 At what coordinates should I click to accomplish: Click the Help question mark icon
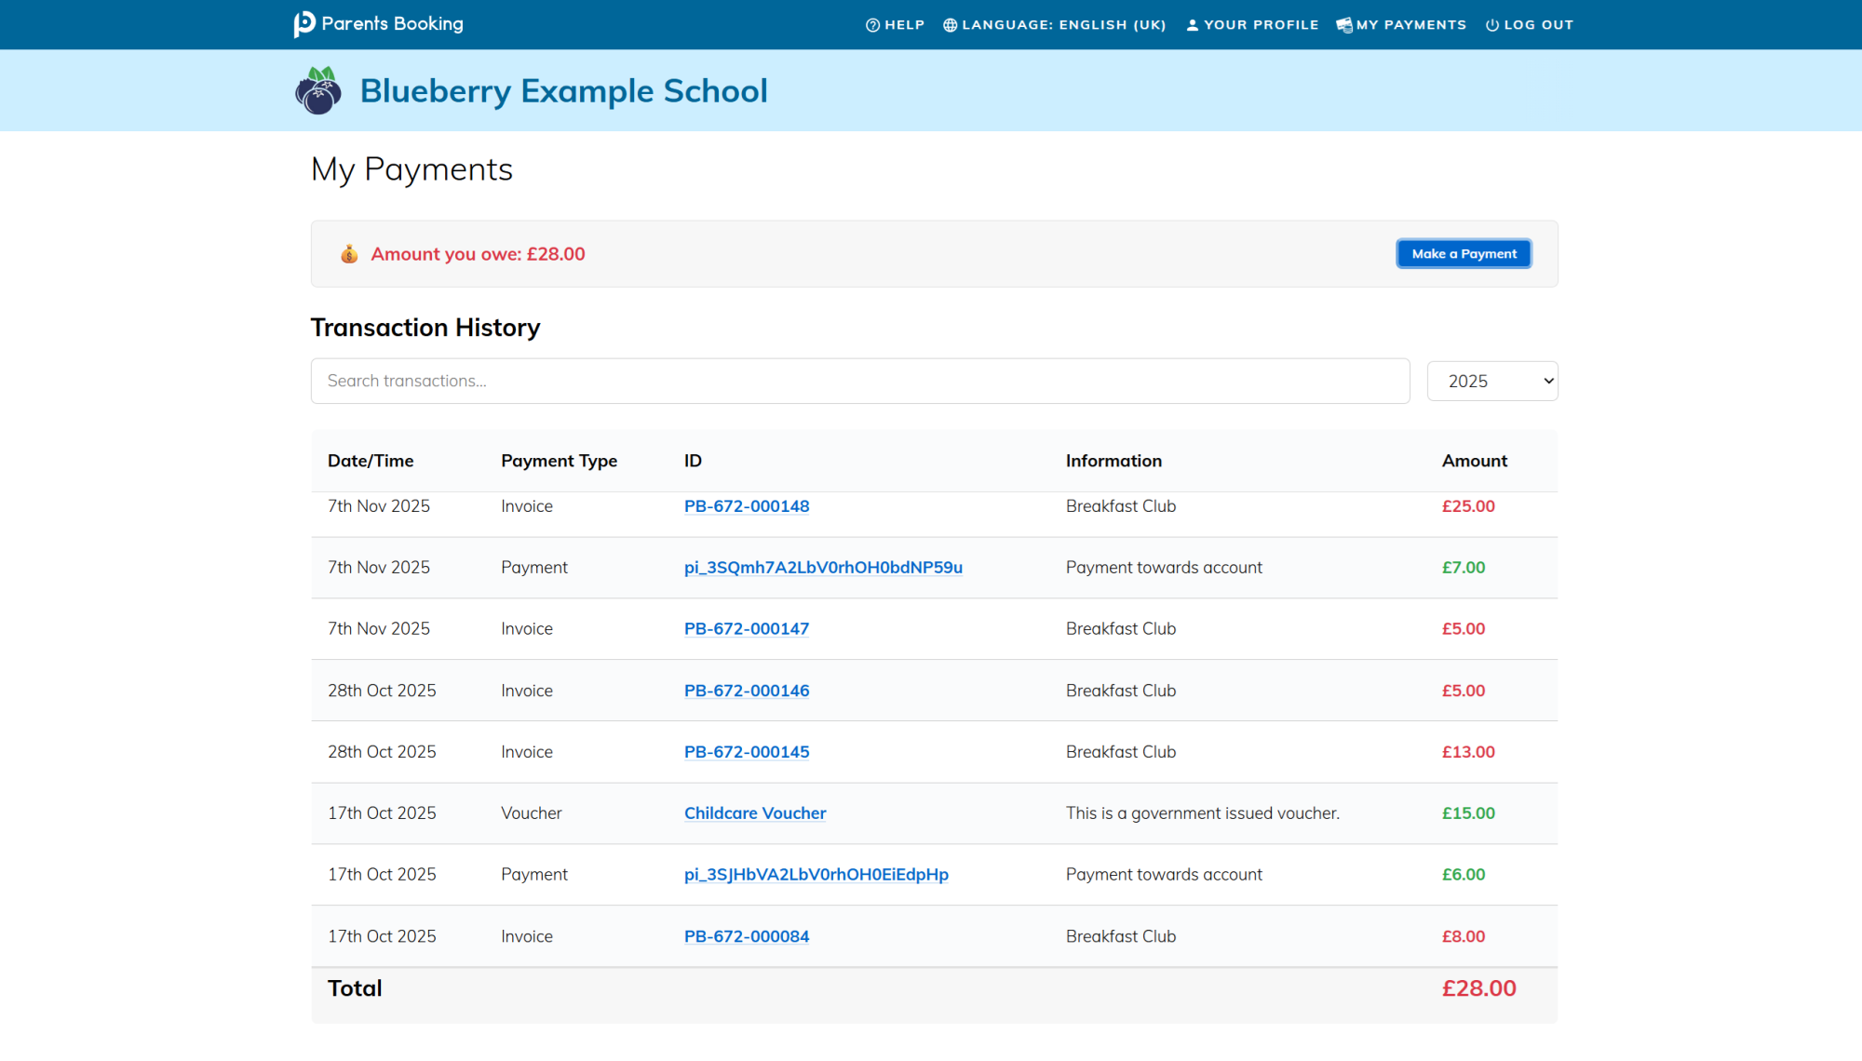pos(872,25)
